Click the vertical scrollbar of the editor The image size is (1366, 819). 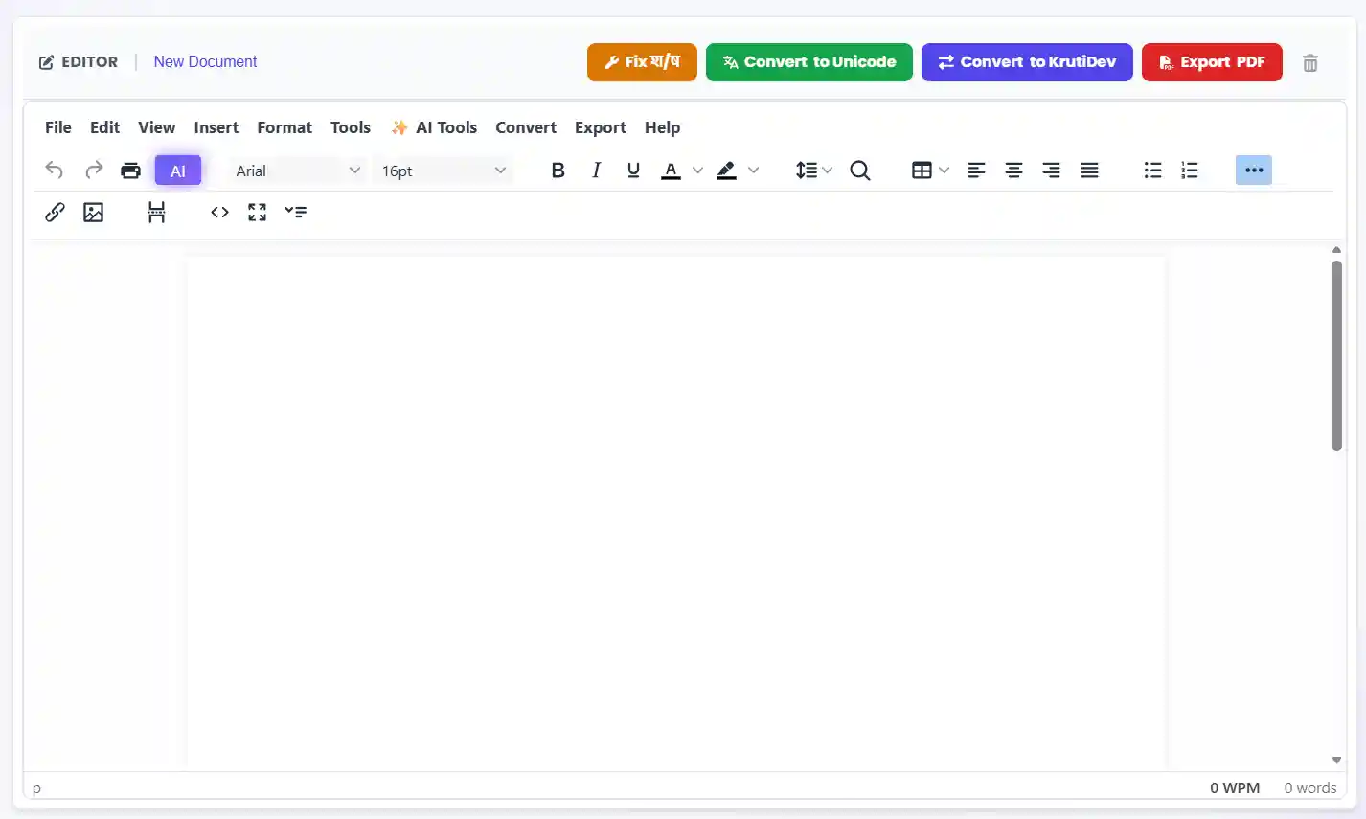(x=1336, y=354)
